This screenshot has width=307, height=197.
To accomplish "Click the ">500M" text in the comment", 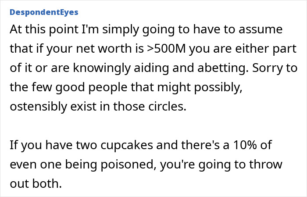I will coord(188,49).
